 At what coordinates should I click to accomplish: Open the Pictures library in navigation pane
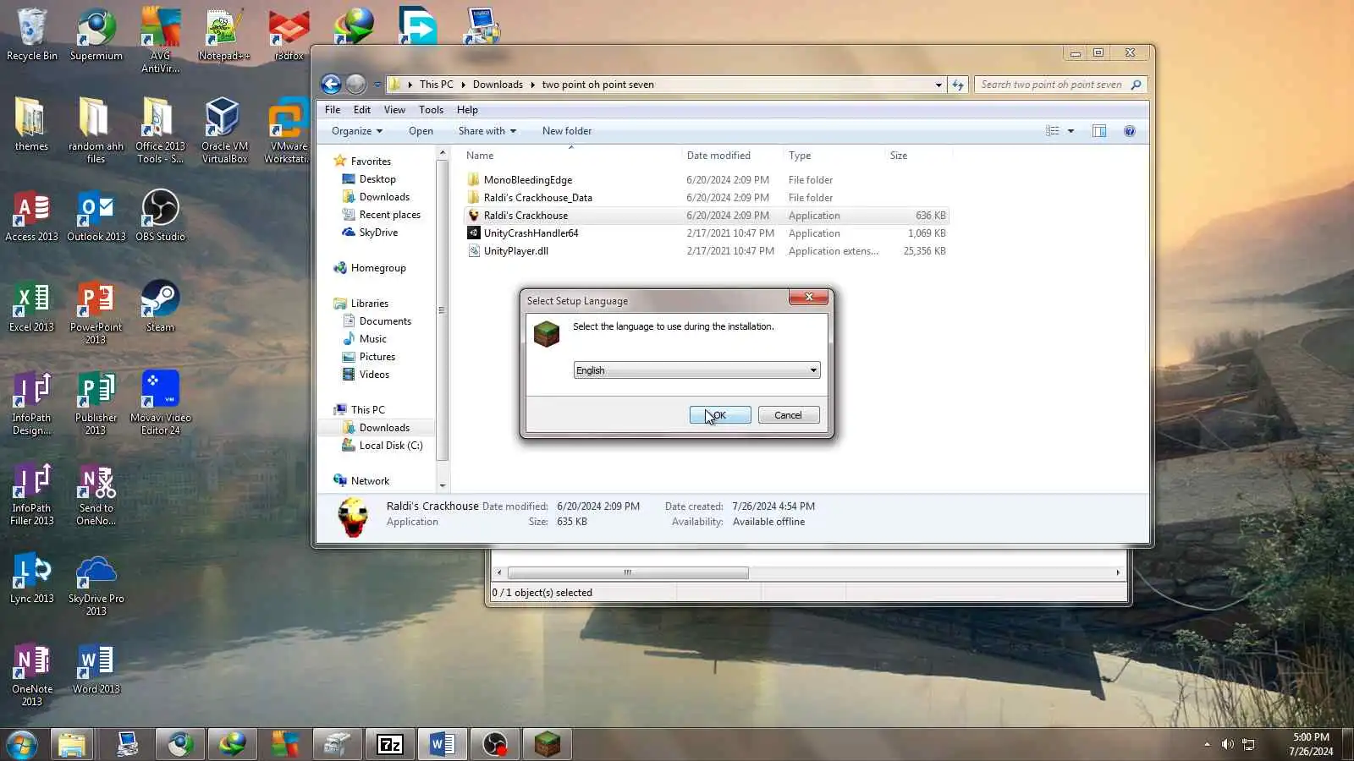pos(377,357)
